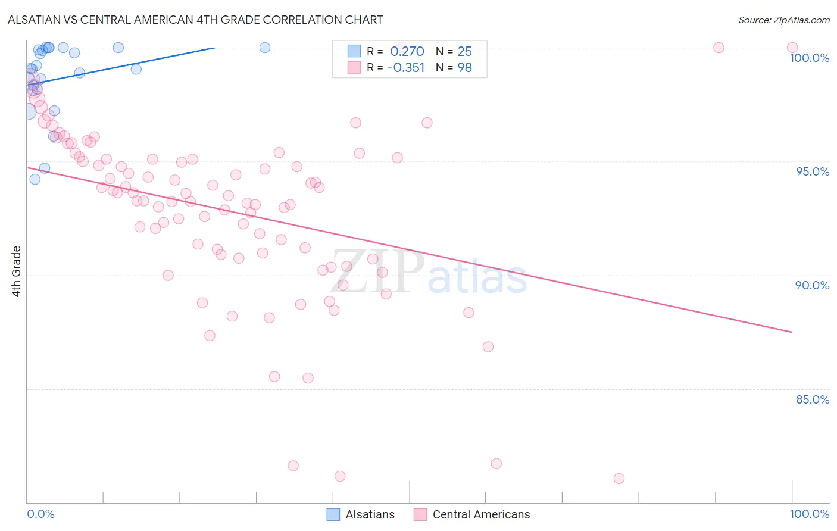Click the 100.0% x-axis label at bottom right
The height and width of the screenshot is (531, 837).
[809, 514]
